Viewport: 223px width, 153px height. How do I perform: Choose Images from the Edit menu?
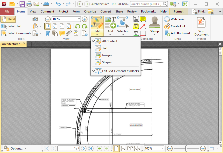(116, 55)
